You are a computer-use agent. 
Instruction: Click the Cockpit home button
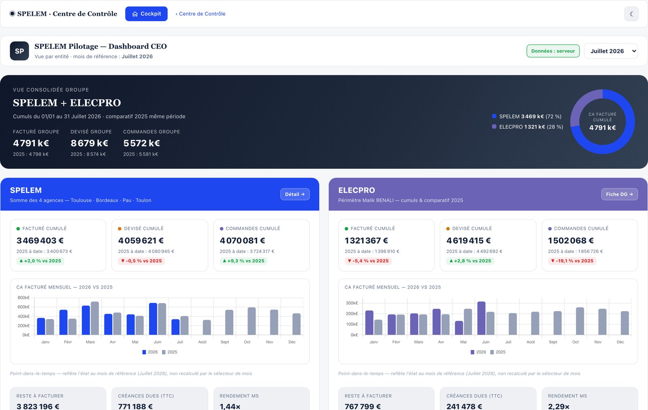point(146,14)
